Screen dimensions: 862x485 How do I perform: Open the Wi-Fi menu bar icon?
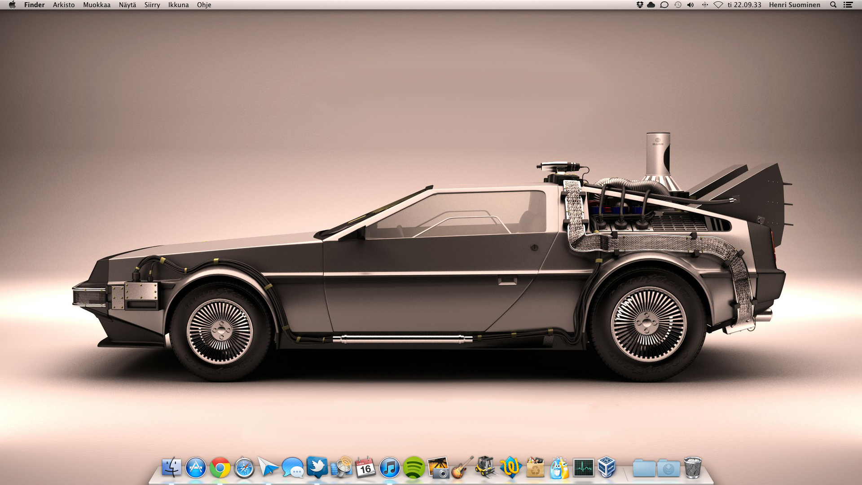click(718, 5)
